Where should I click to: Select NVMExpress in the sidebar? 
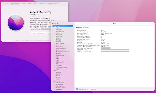(x=60, y=55)
